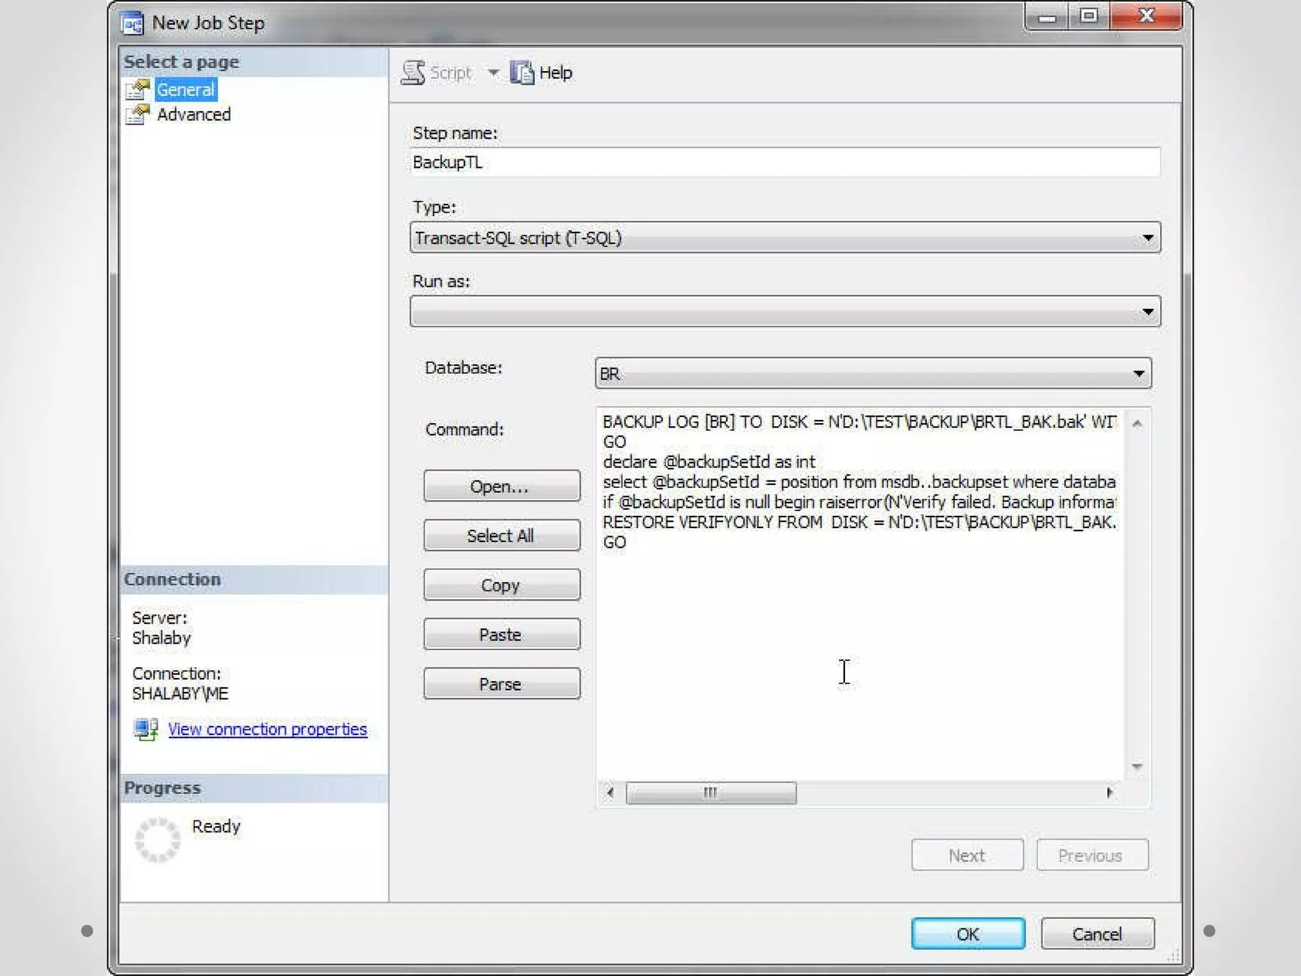The width and height of the screenshot is (1301, 976).
Task: Switch to the Advanced page
Action: (194, 114)
